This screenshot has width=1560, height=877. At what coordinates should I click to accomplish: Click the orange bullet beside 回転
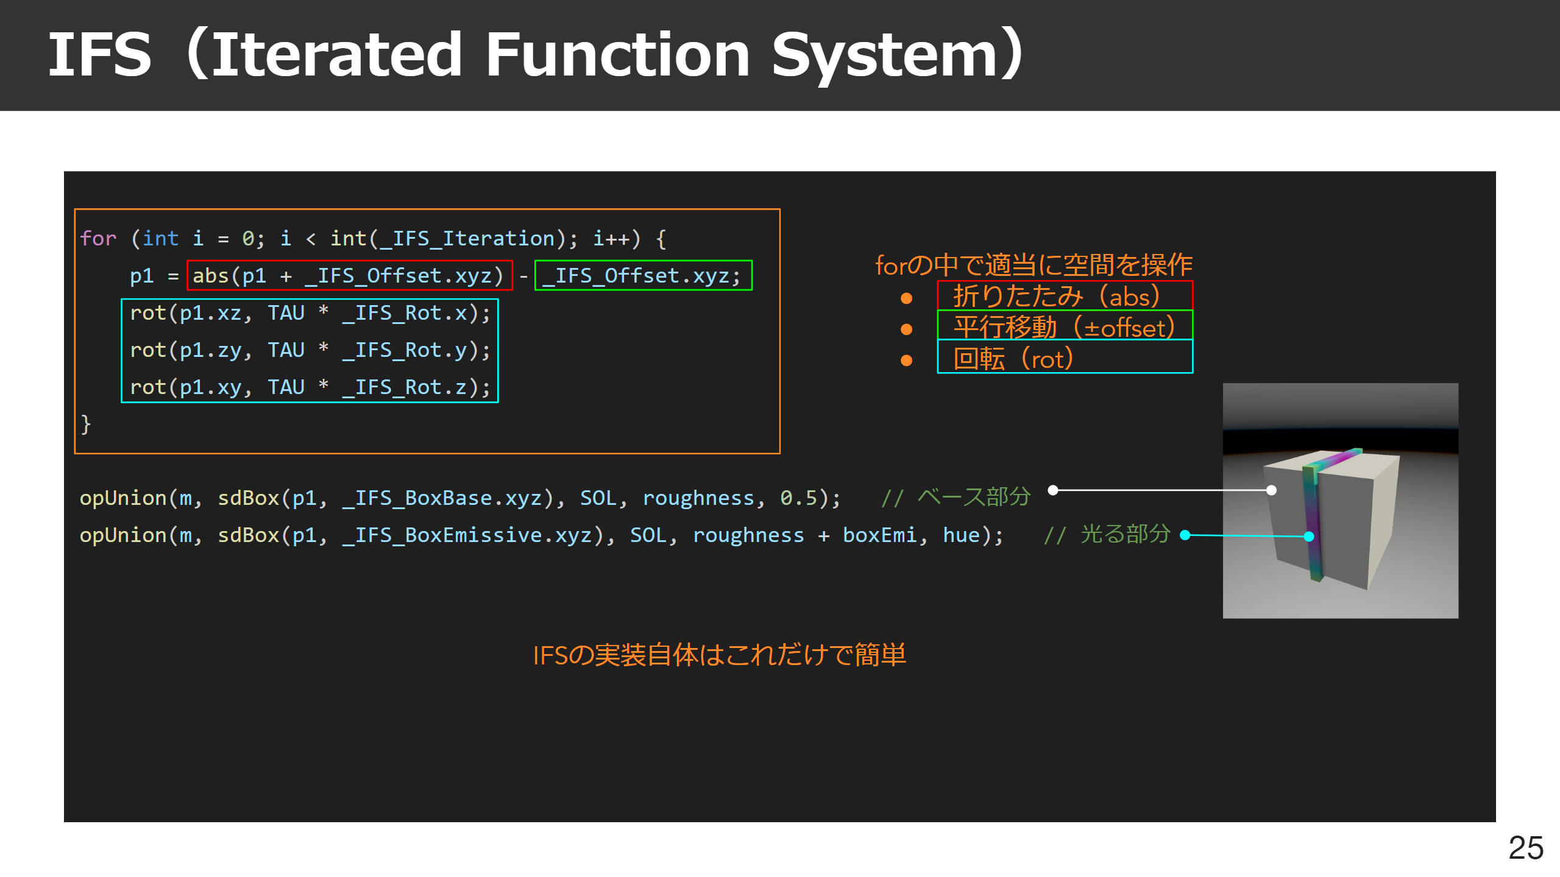point(906,361)
